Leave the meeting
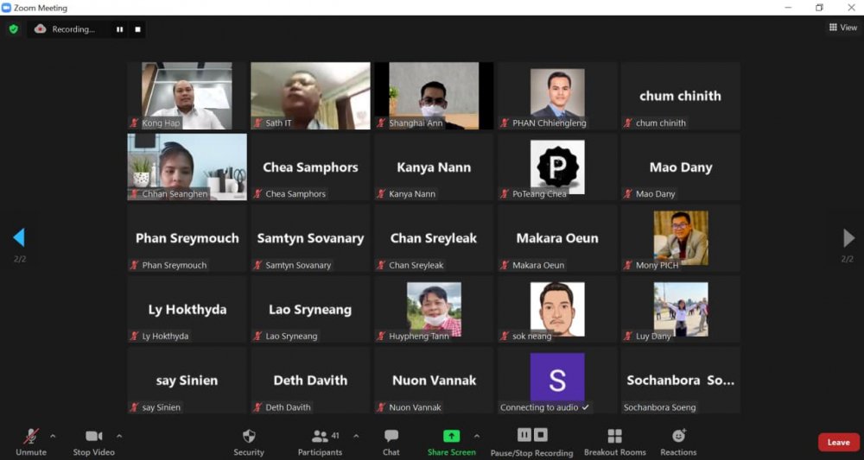The height and width of the screenshot is (460, 864). point(838,442)
